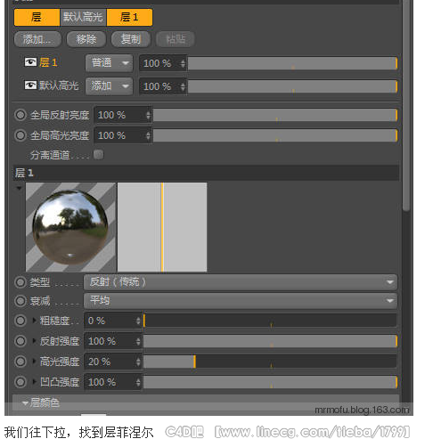Viewport: 433px width, 447px height.
Task: Click the 凹凸强度 slider bar
Action: click(x=270, y=382)
